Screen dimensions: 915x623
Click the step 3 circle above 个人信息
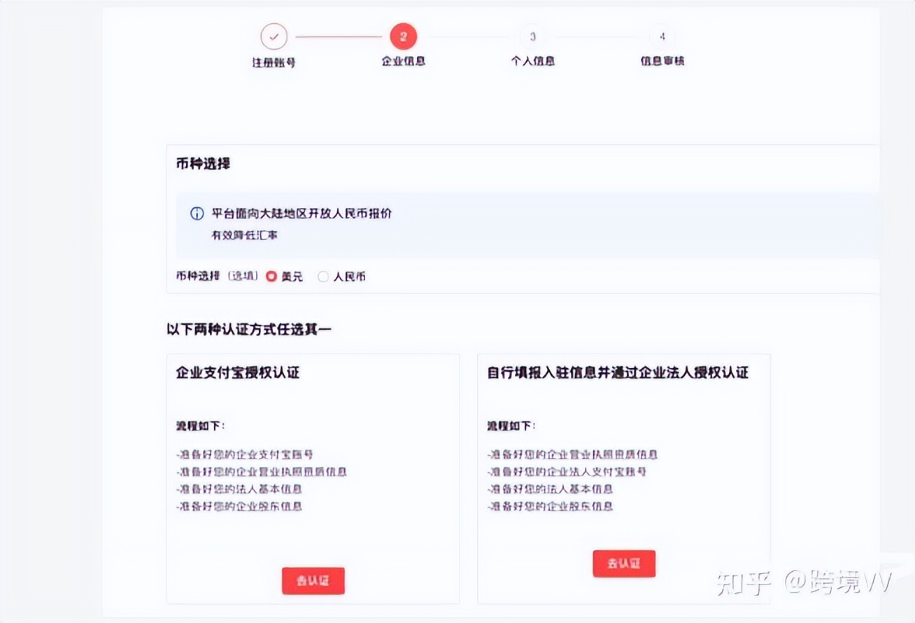pyautogui.click(x=532, y=36)
